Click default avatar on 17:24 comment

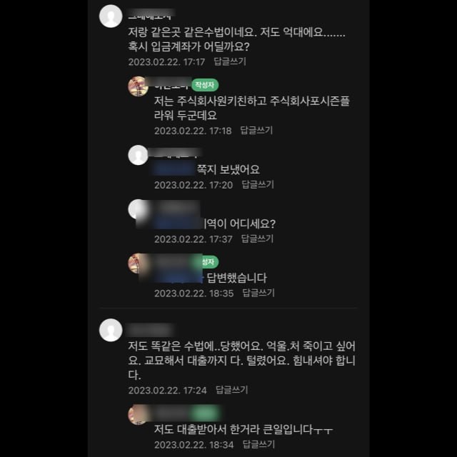click(111, 330)
